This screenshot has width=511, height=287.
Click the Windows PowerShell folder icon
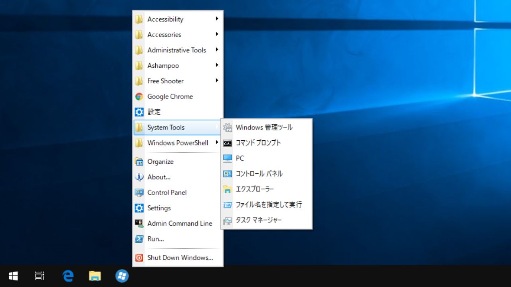coord(139,143)
